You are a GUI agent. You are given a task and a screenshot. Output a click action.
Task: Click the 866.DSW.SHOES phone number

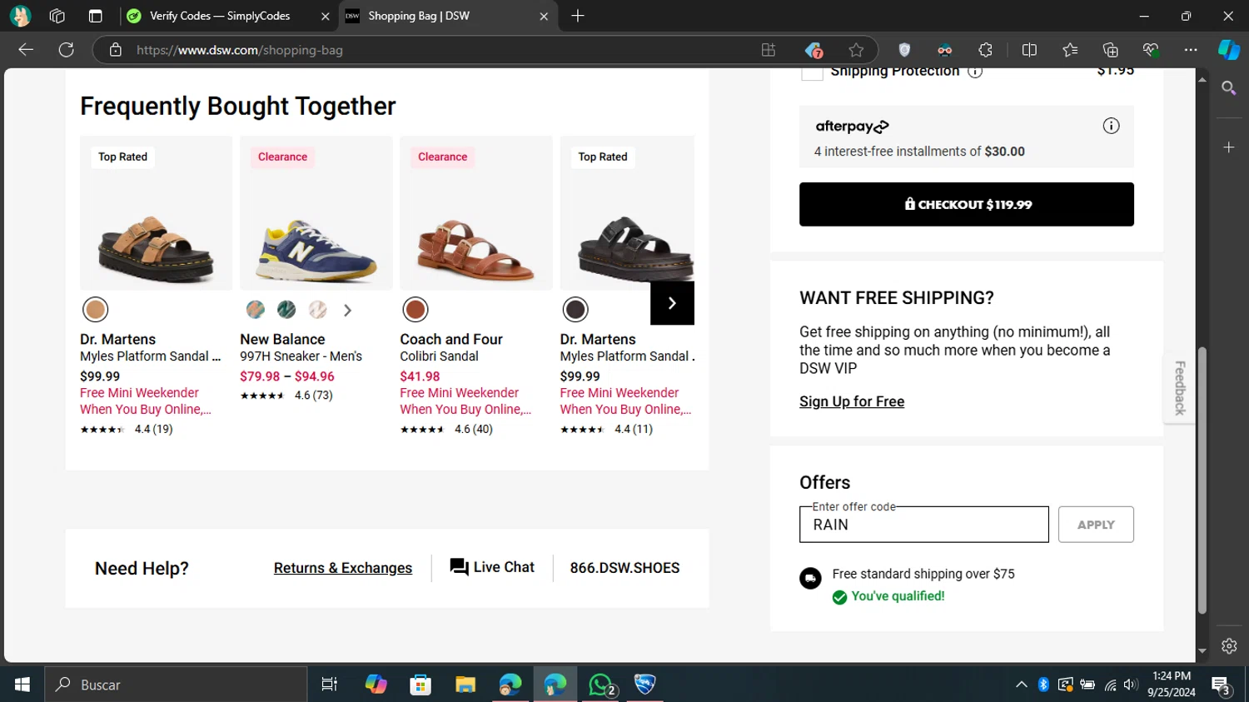click(624, 568)
